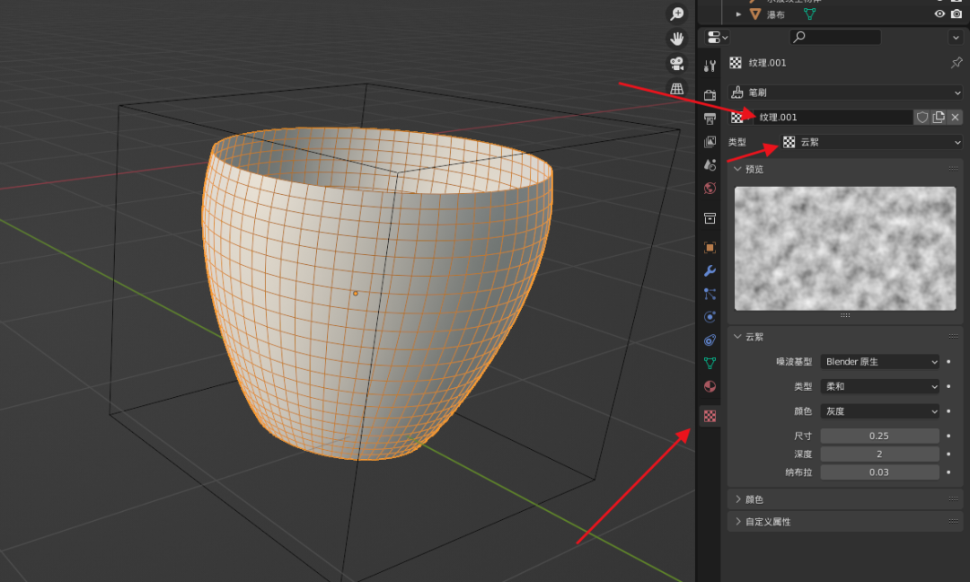
Task: Click the 纹理.001 breadcrumb label at top
Action: pyautogui.click(x=767, y=63)
